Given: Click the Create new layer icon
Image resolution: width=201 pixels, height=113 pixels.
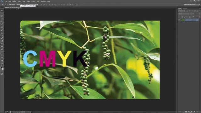Looking at the screenshot, I should coord(195,112).
